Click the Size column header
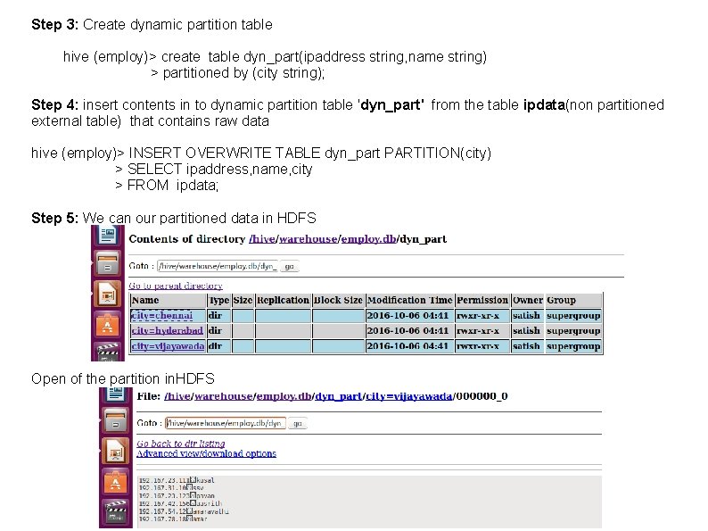Image resolution: width=708 pixels, height=531 pixels. click(x=243, y=300)
